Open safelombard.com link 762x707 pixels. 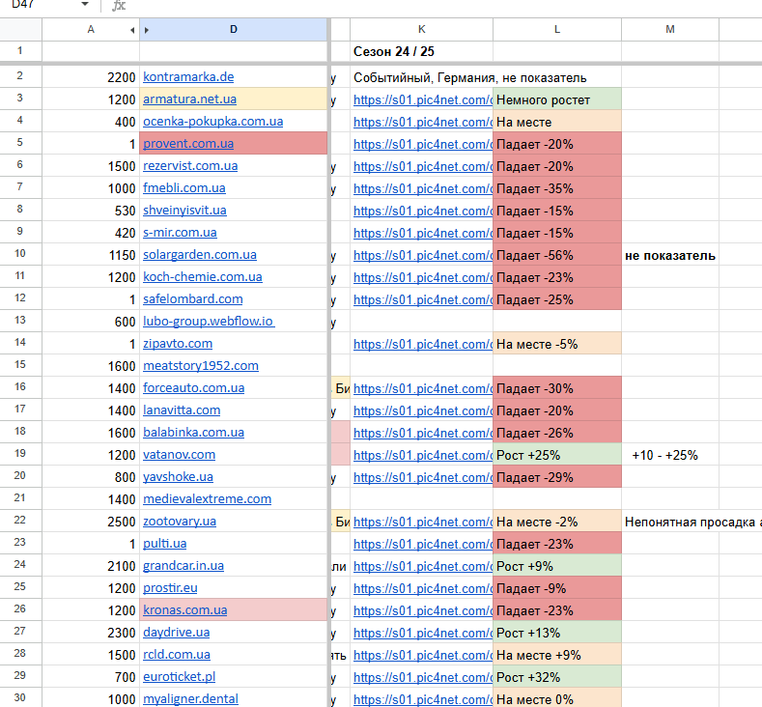(193, 298)
